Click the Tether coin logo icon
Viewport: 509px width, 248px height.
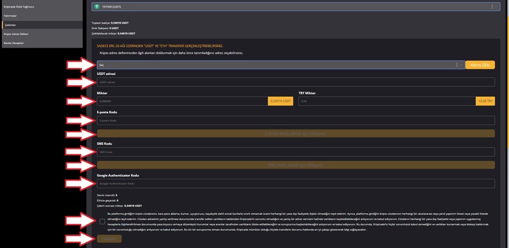click(x=97, y=6)
